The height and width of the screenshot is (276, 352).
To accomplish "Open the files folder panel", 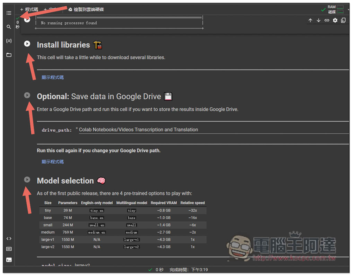I will point(9,55).
